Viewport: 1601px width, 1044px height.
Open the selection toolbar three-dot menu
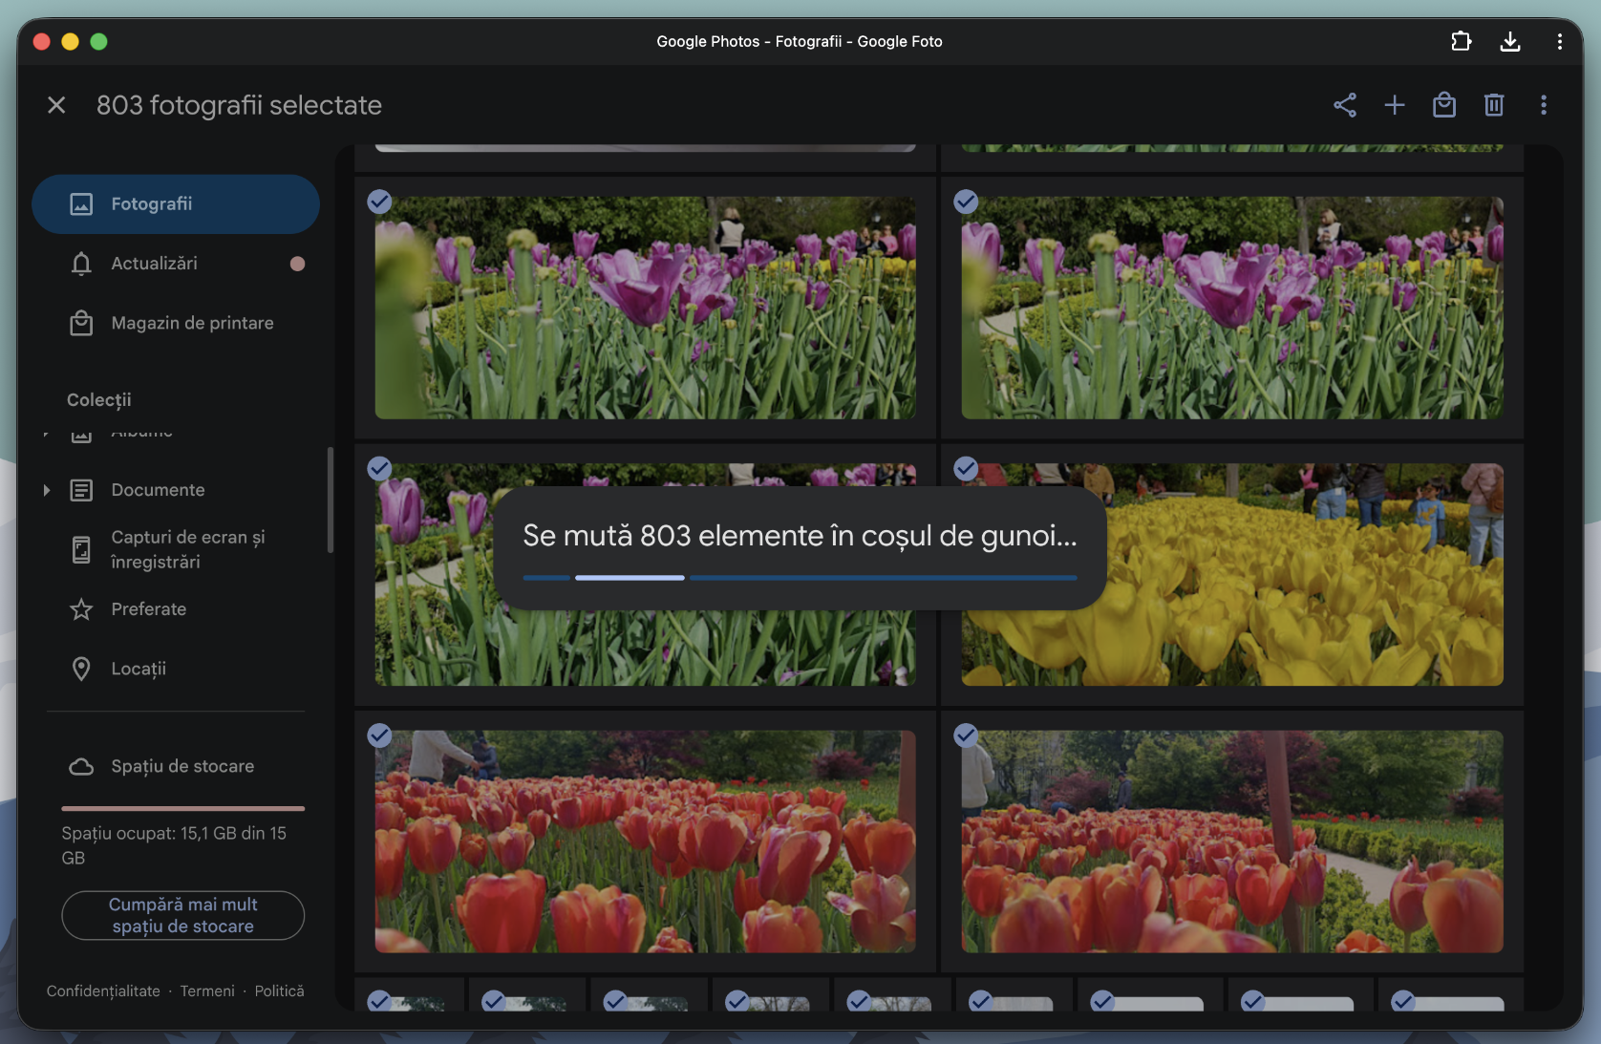click(1544, 105)
